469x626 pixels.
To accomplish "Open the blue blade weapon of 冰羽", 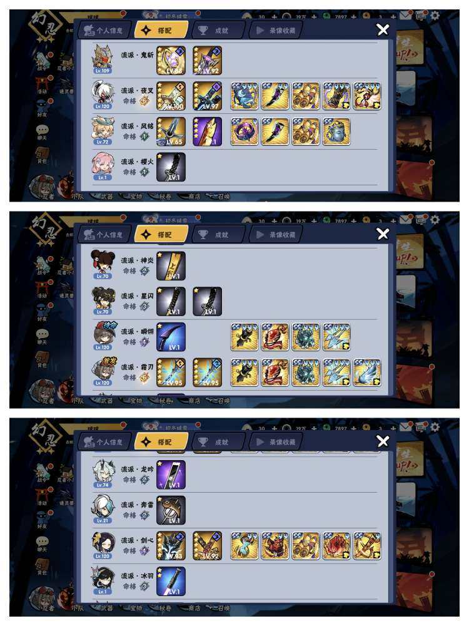I will click(x=171, y=582).
